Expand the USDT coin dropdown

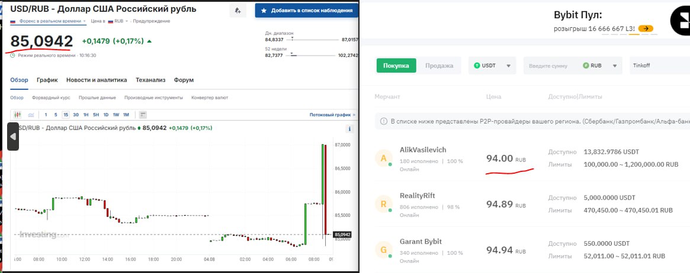492,66
